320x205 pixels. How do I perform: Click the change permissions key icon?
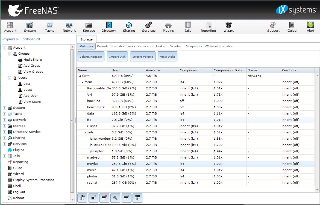click(x=82, y=198)
